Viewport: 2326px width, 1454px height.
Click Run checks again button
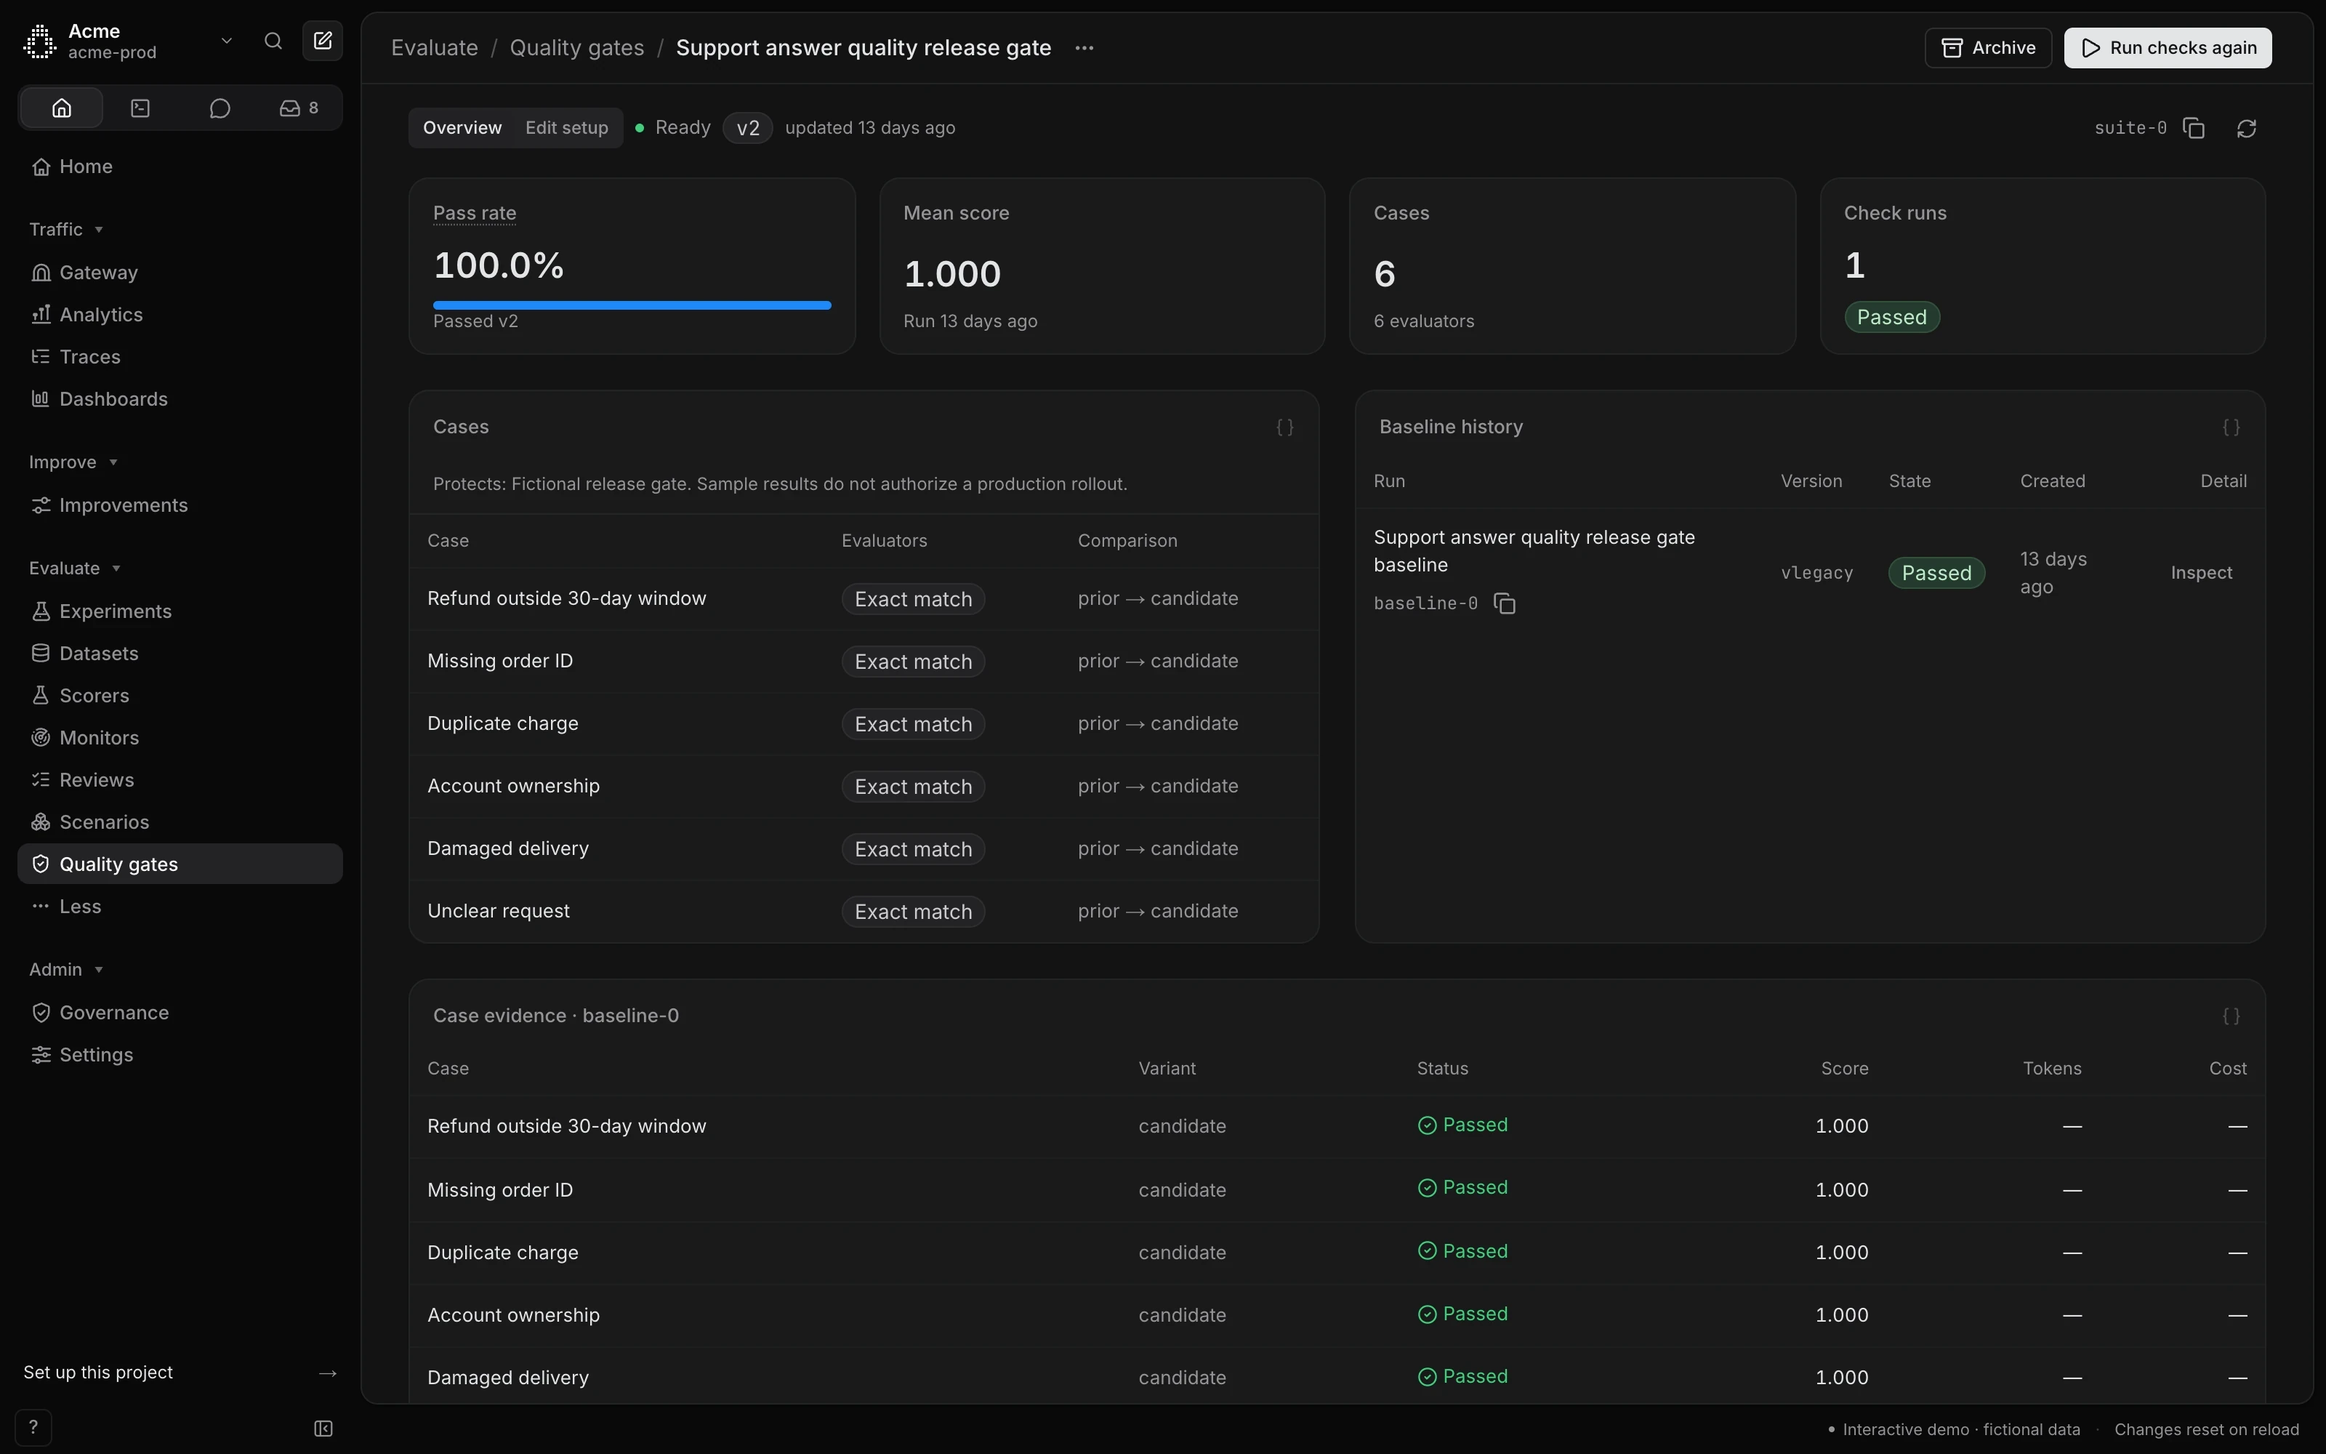click(2168, 48)
